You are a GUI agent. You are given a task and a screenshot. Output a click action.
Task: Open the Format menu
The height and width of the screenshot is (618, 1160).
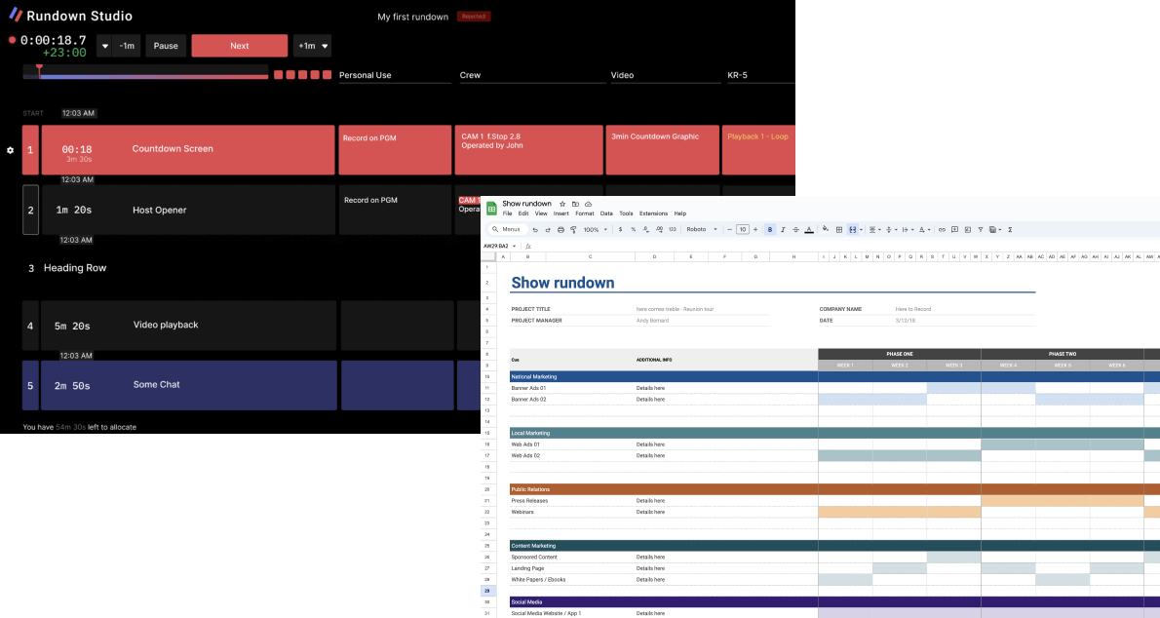pyautogui.click(x=585, y=213)
